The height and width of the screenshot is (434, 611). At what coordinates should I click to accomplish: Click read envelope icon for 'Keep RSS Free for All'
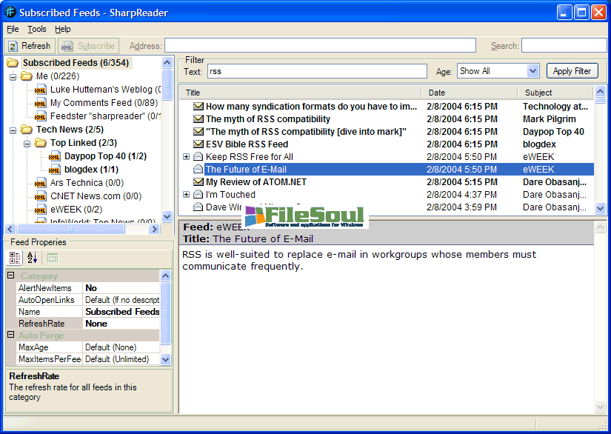198,156
